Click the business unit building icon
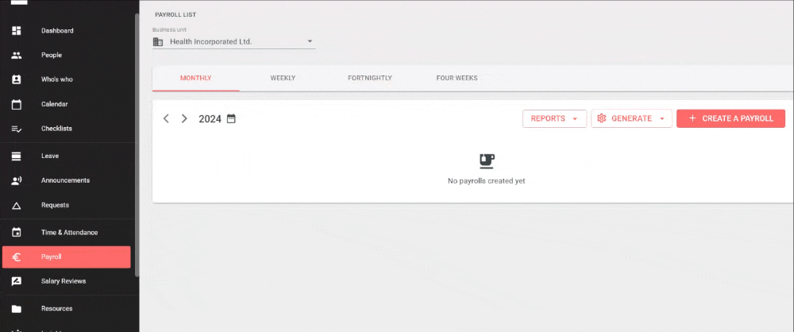Viewport: 794px width, 332px height. tap(158, 42)
